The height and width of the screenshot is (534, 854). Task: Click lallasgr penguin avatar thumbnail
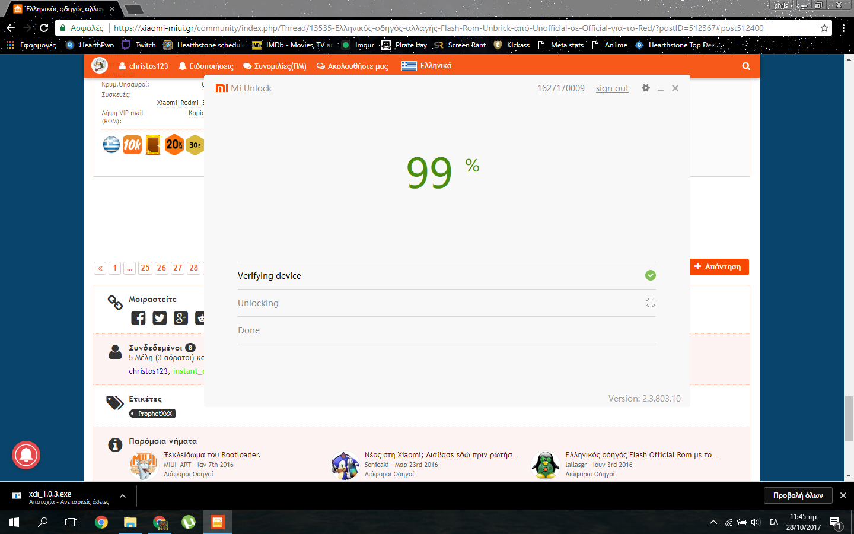pos(546,465)
